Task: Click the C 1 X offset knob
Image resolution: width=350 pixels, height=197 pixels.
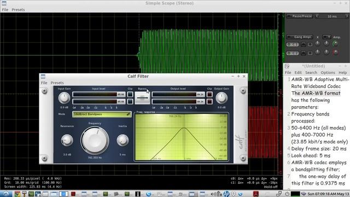Action: point(317,44)
